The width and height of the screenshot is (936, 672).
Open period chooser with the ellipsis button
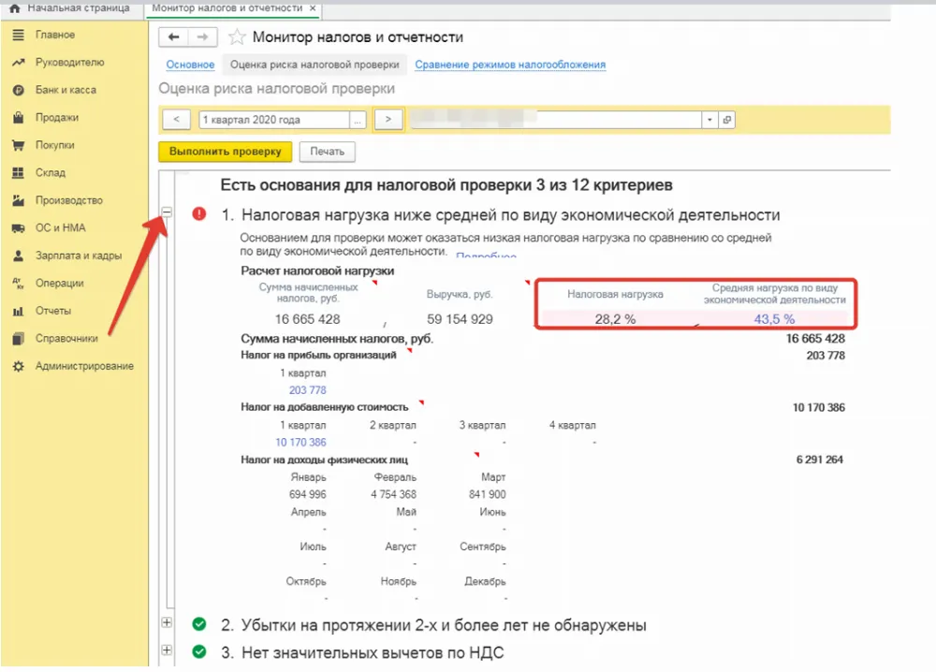click(x=358, y=120)
